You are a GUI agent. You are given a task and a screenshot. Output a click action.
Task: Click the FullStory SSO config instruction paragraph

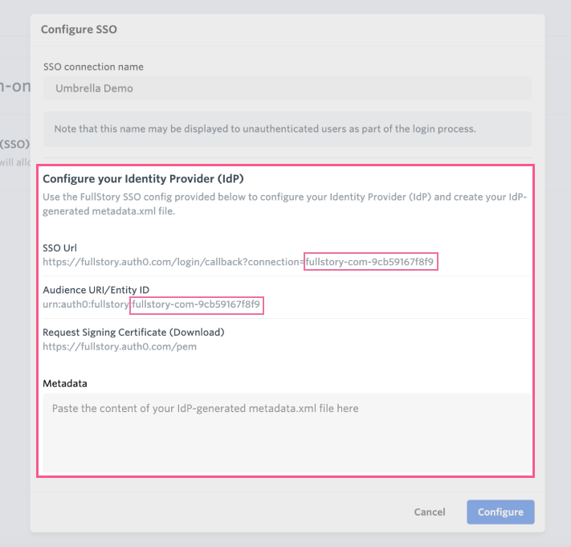point(283,204)
